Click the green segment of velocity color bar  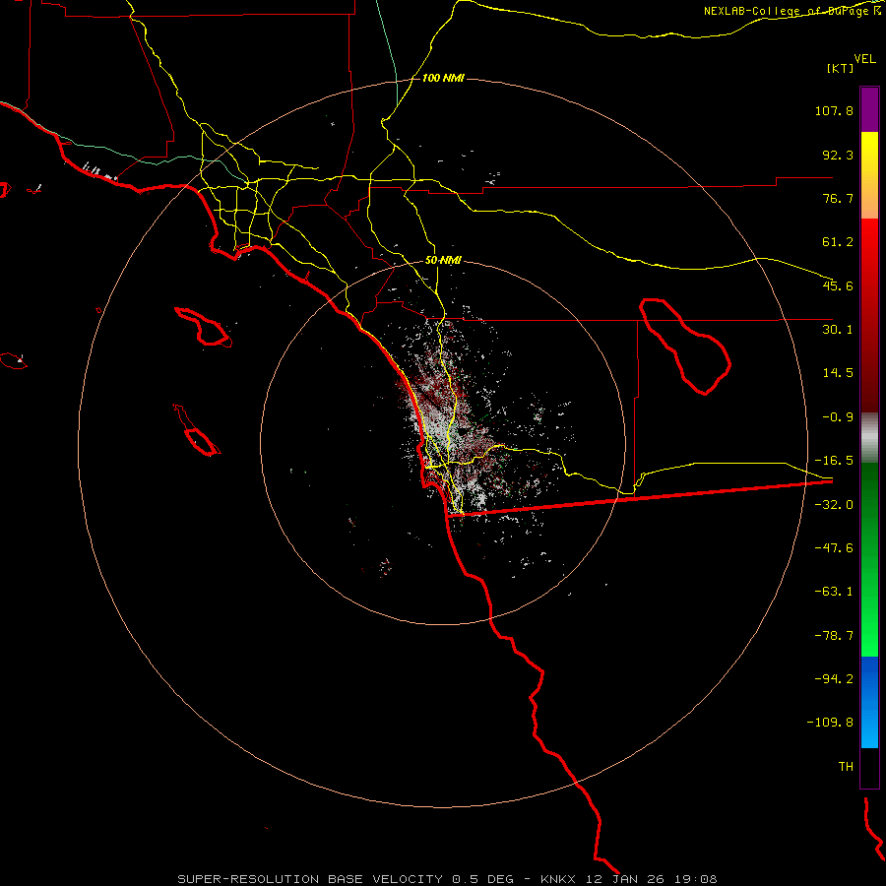point(869,559)
